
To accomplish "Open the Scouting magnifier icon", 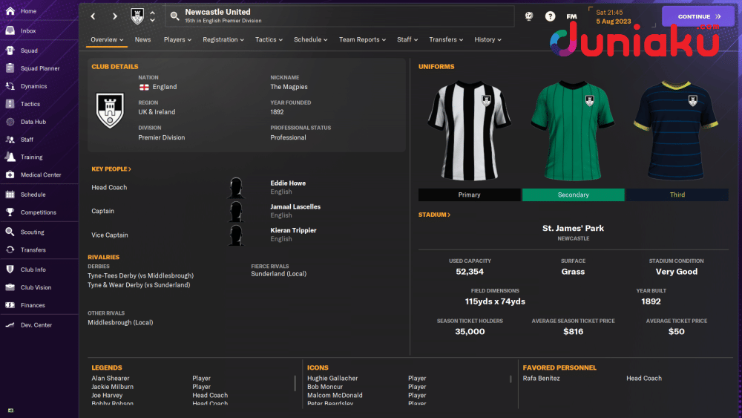I will point(10,232).
